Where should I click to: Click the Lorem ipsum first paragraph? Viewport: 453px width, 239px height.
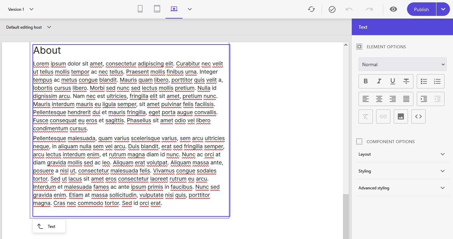click(128, 96)
